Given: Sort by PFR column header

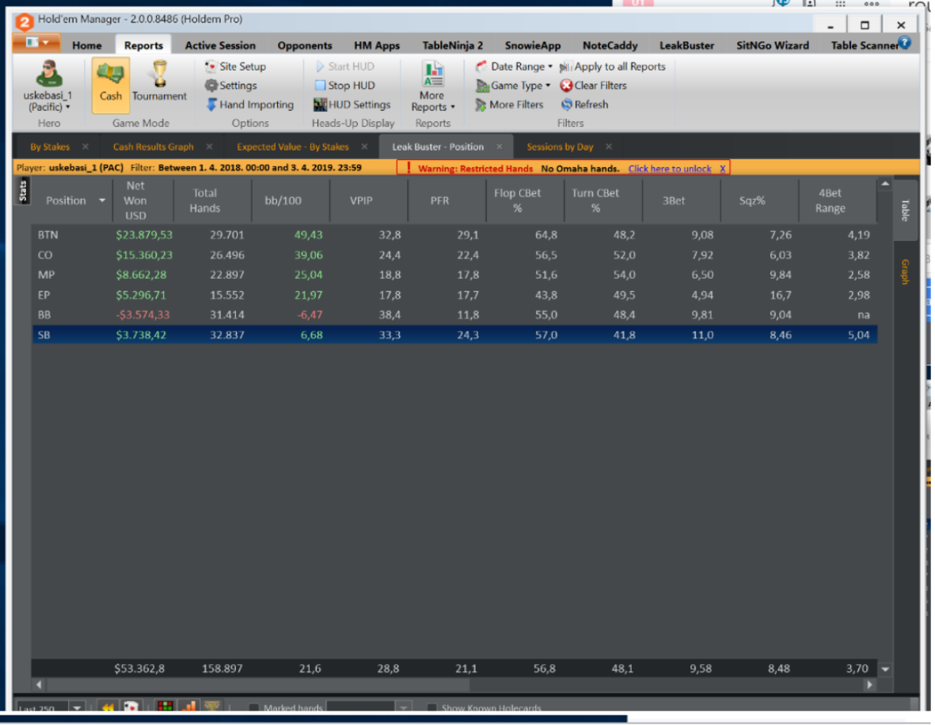Looking at the screenshot, I should (x=439, y=200).
